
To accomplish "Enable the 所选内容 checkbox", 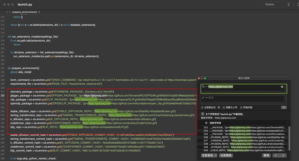I will tap(241, 107).
